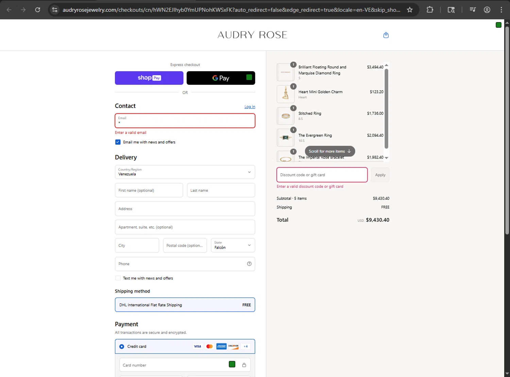Click the browser forward arrow

[x=23, y=10]
